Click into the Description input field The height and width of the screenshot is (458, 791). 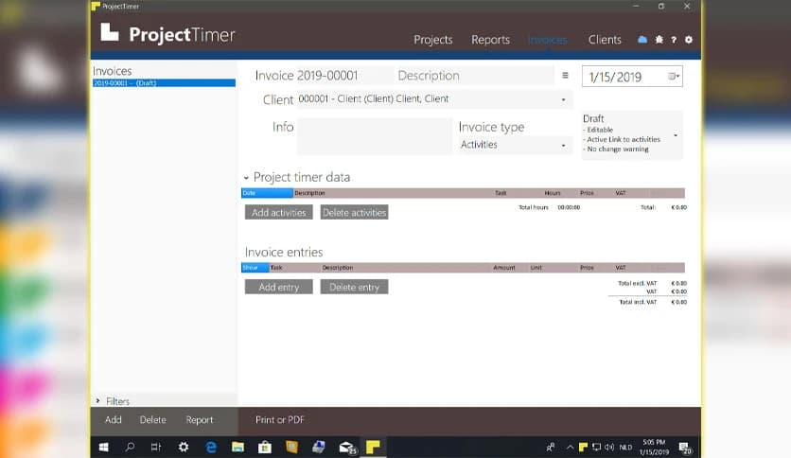tap(473, 76)
